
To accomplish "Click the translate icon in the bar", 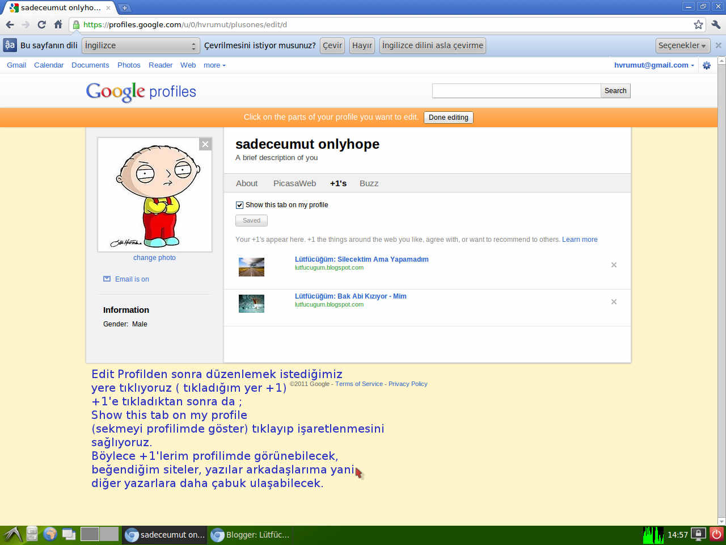I will tap(10, 45).
